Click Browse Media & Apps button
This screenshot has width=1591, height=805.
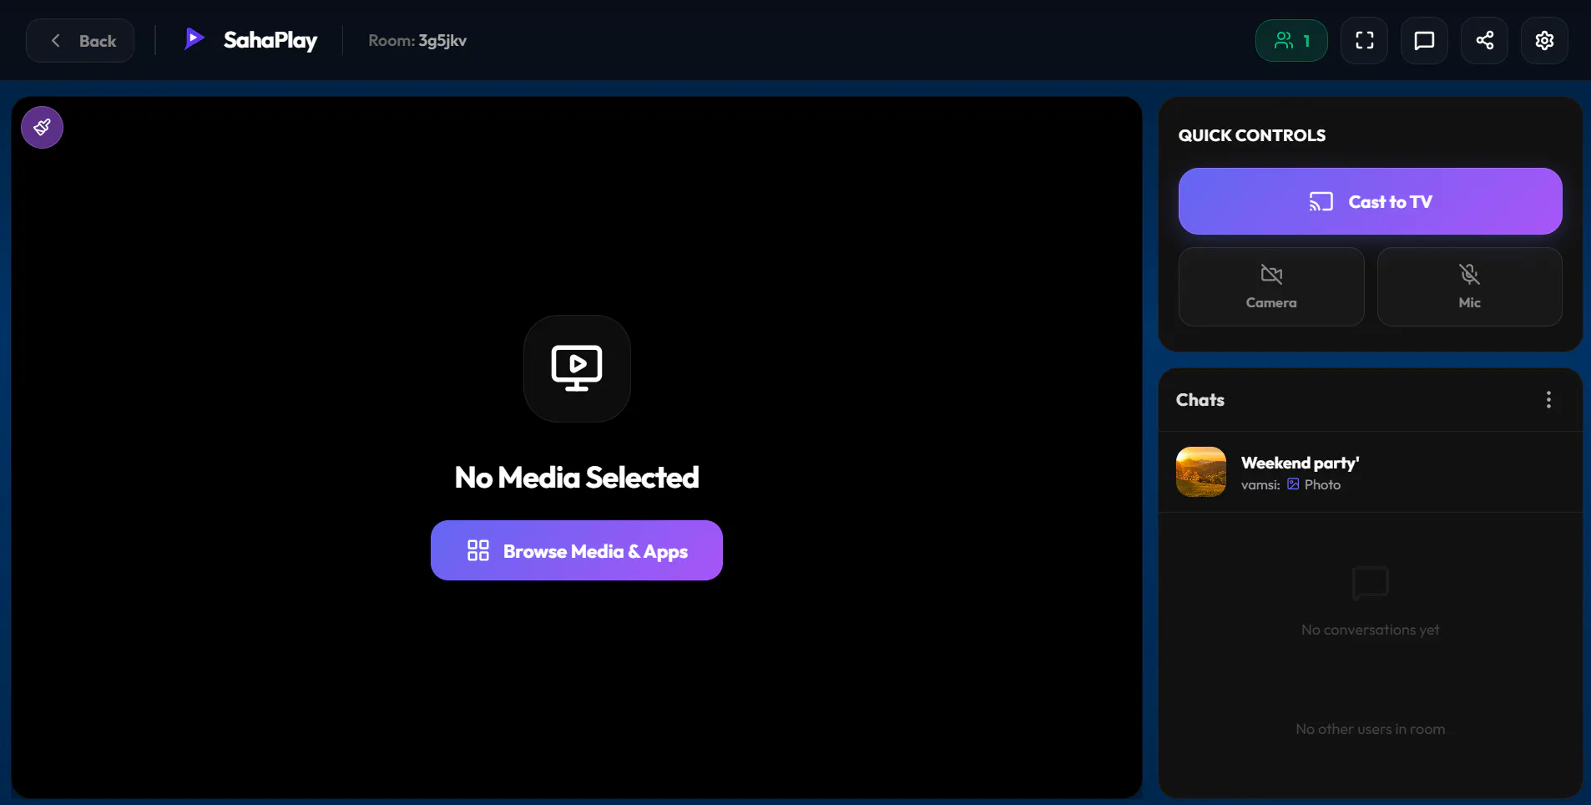(x=577, y=550)
